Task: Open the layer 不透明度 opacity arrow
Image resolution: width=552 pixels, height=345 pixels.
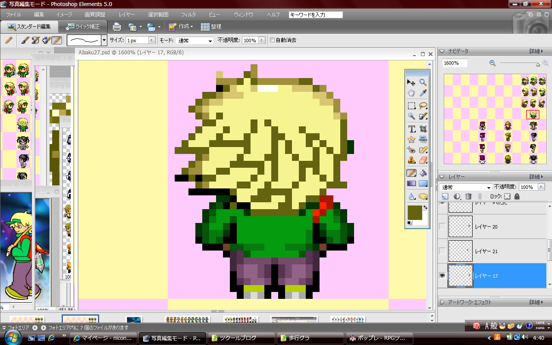Action: 542,187
